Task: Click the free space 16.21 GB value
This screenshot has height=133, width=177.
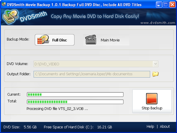Action: tap(105, 127)
